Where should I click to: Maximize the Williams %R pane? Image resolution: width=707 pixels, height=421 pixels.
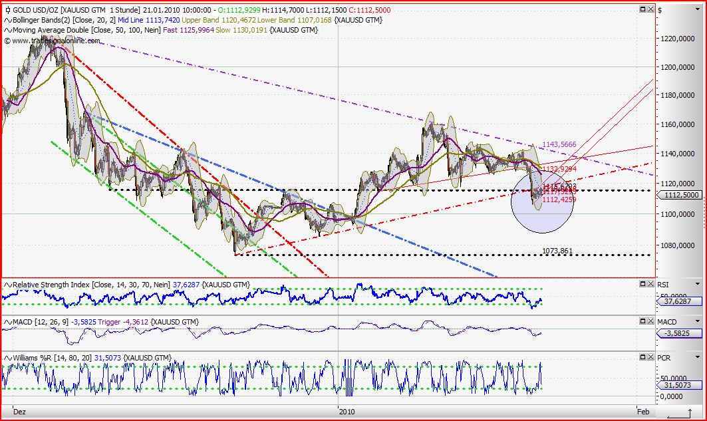point(643,357)
